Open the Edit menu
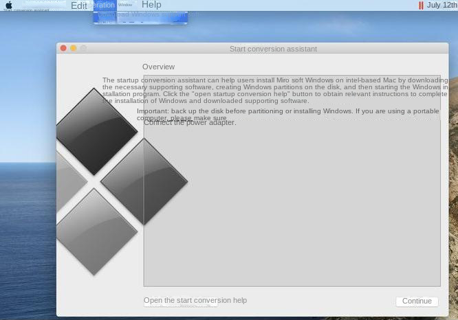The width and height of the screenshot is (458, 320). (x=79, y=5)
